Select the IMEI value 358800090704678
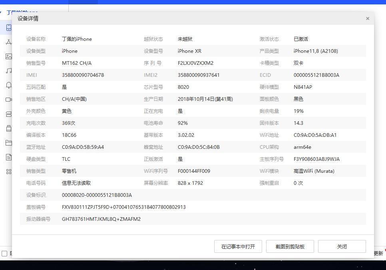Image resolution: width=386 pixels, height=270 pixels. point(83,75)
